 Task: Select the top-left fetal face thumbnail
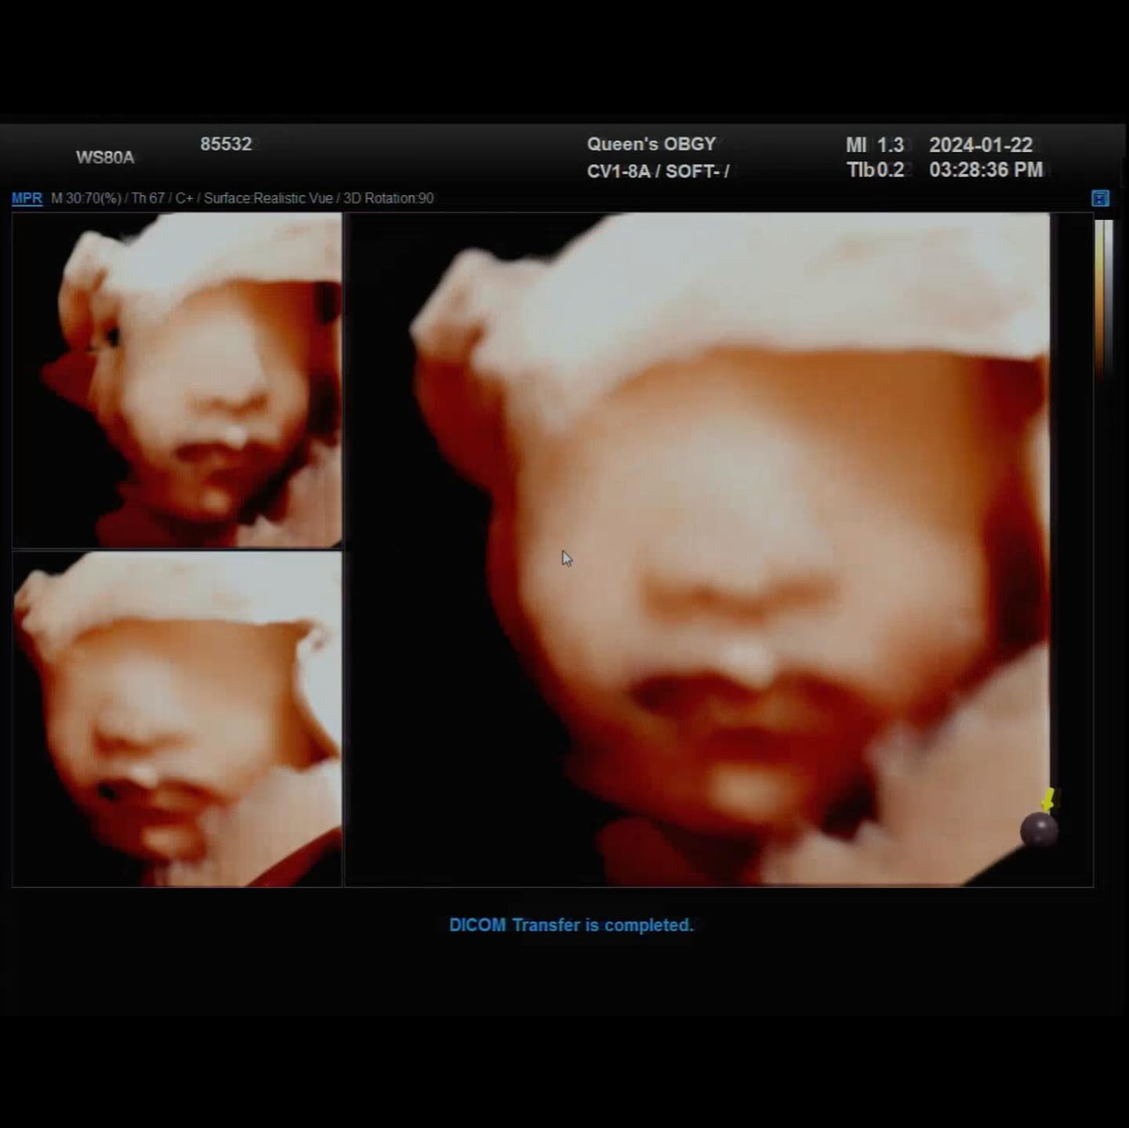[177, 379]
